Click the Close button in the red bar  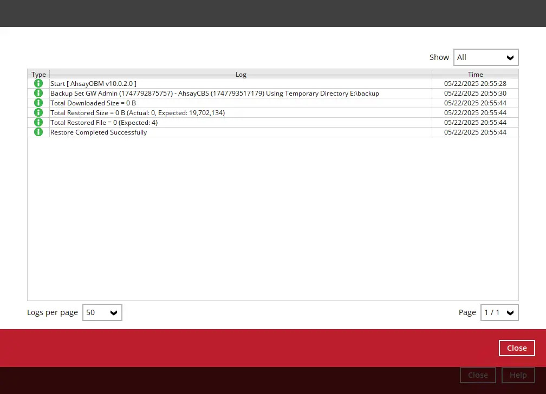[x=516, y=348]
